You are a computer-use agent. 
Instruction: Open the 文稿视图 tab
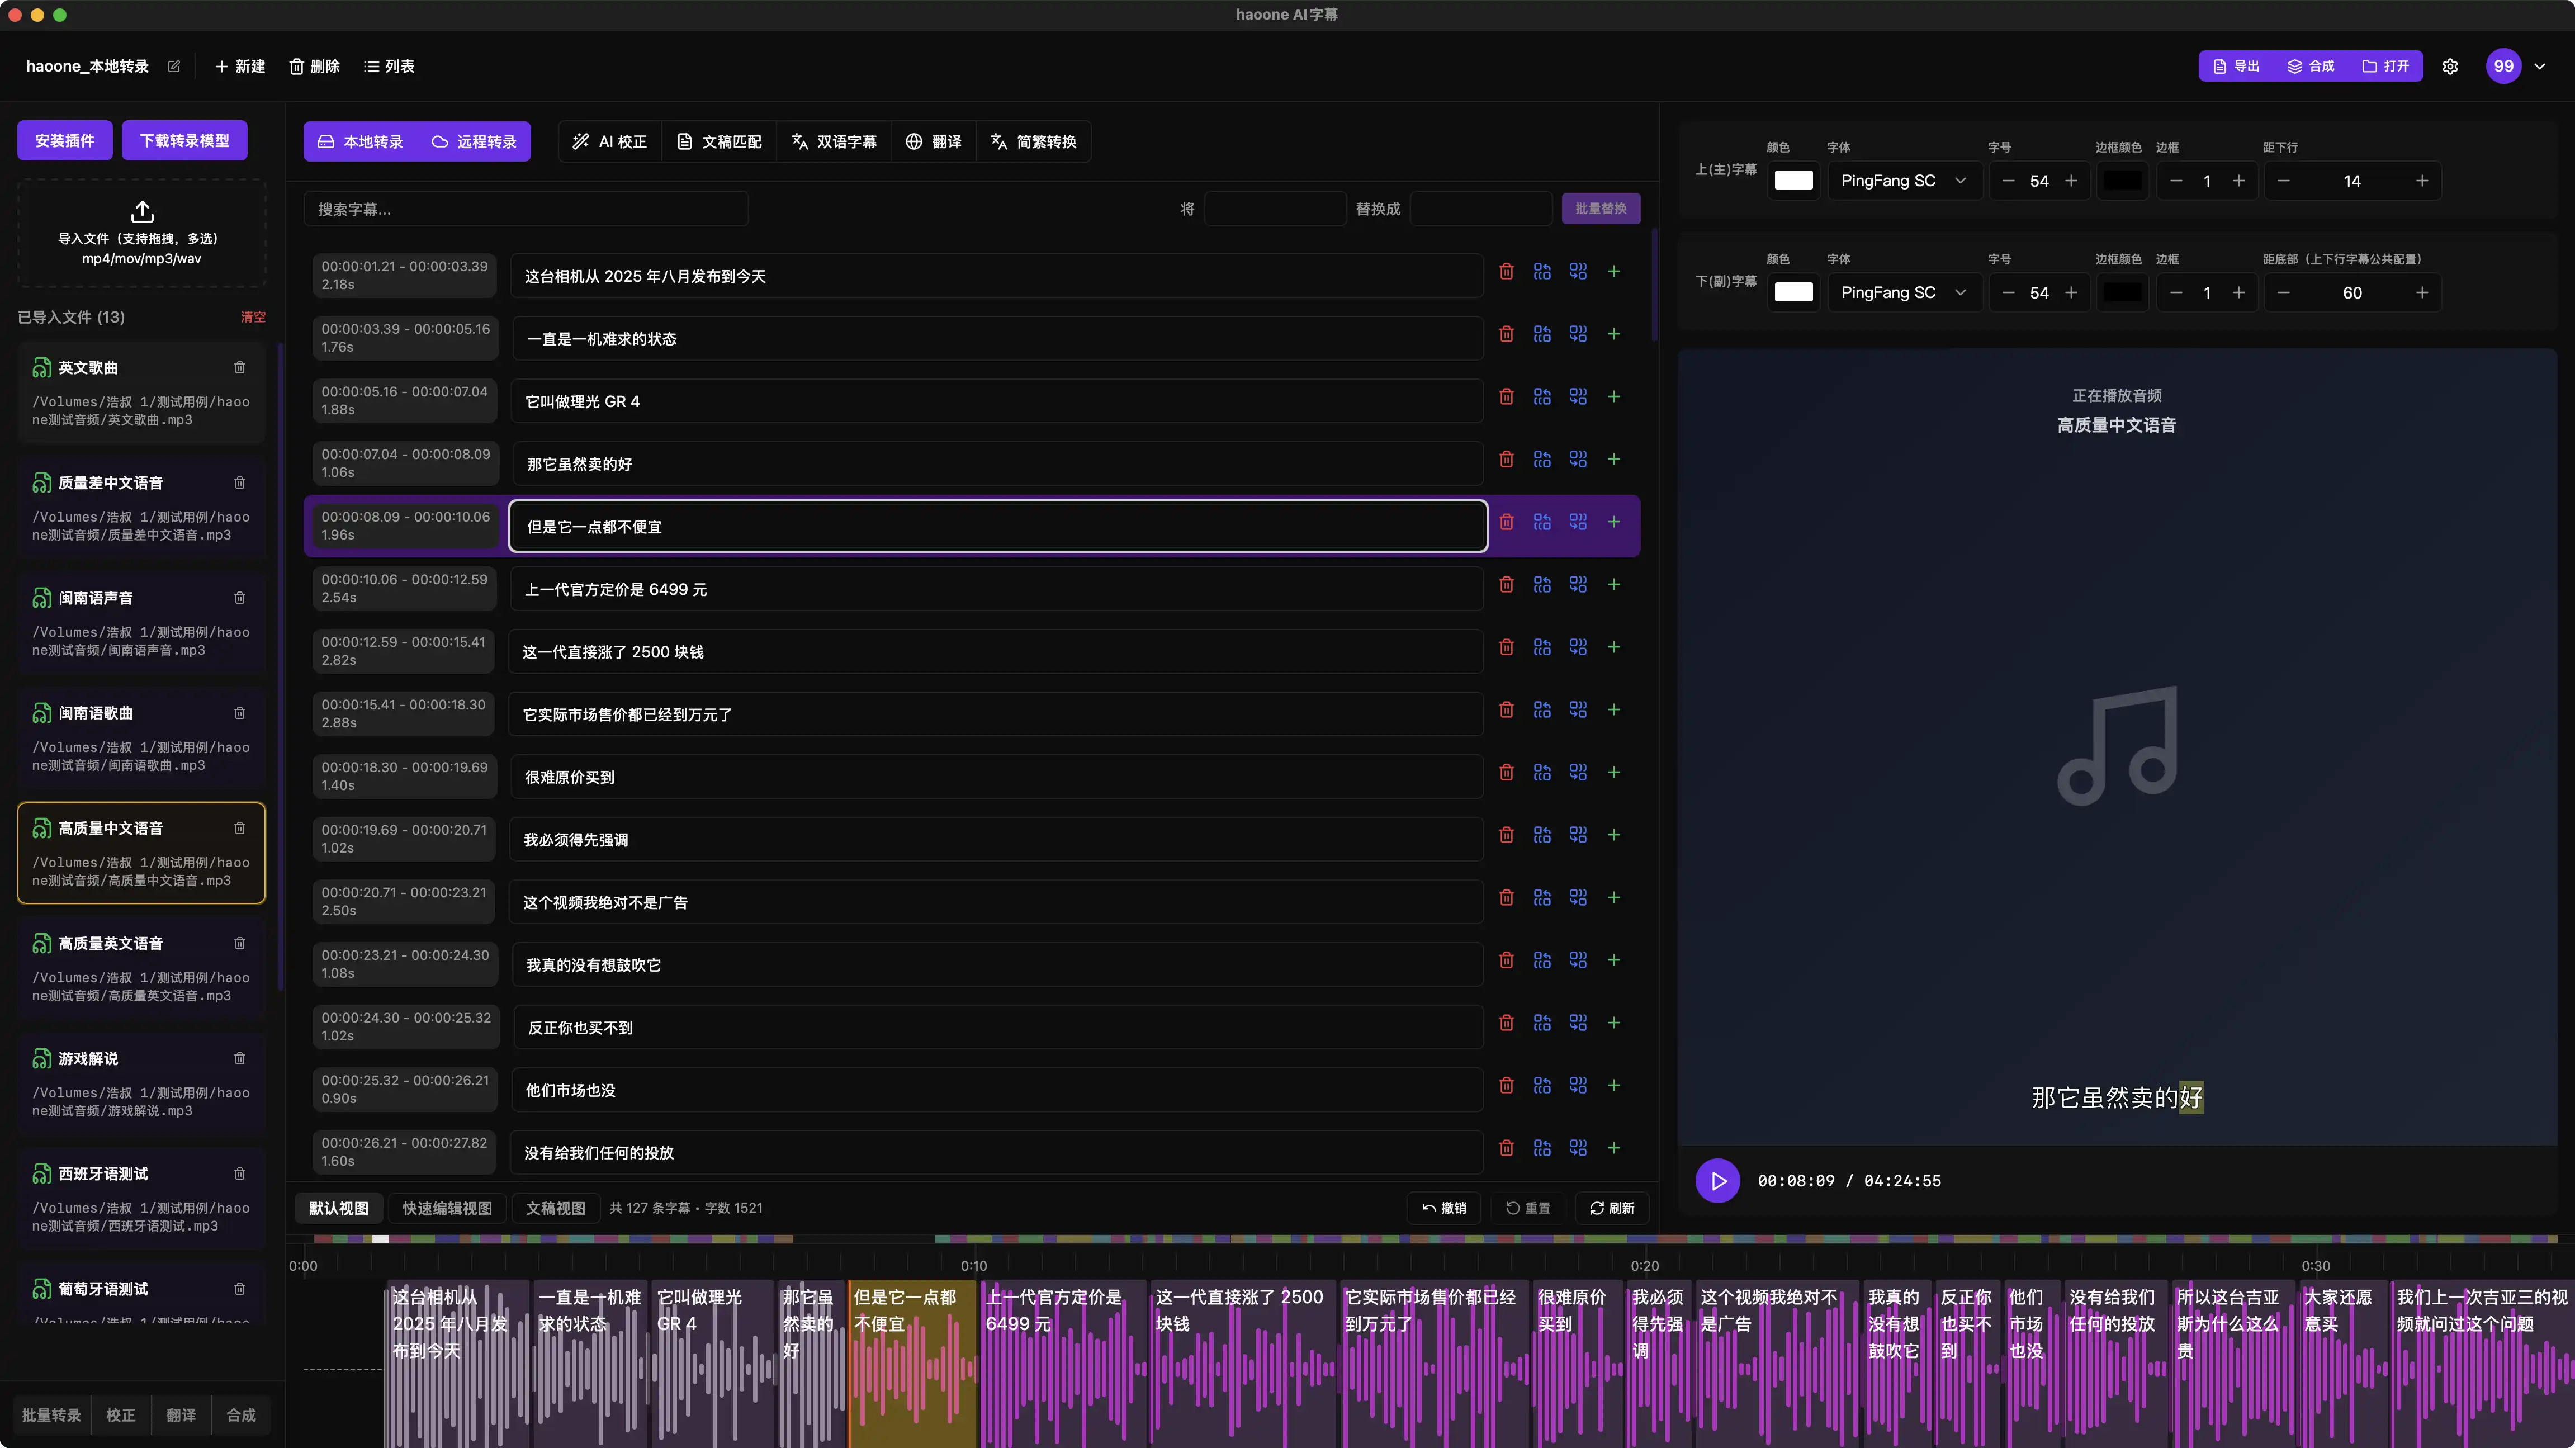pyautogui.click(x=556, y=1208)
